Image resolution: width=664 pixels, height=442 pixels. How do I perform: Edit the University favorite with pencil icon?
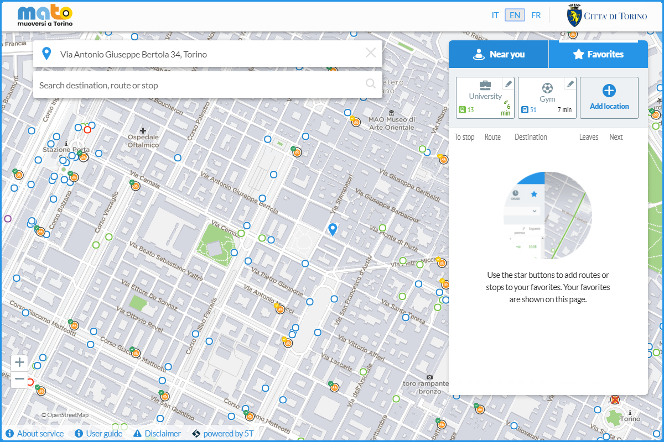508,83
